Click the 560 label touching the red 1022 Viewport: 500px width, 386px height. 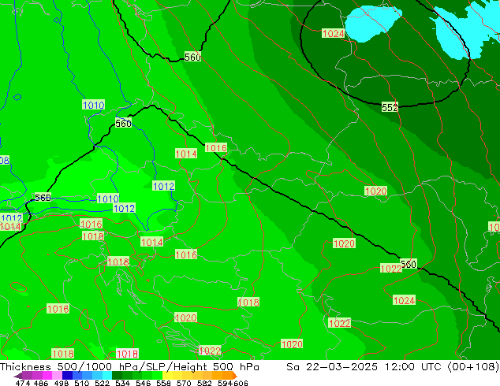pos(409,264)
